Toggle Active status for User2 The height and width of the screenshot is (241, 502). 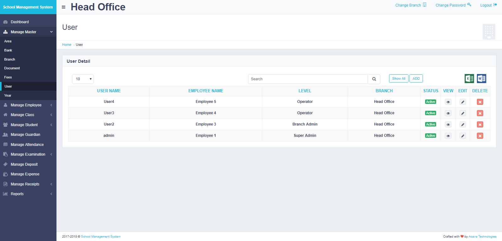click(x=430, y=124)
